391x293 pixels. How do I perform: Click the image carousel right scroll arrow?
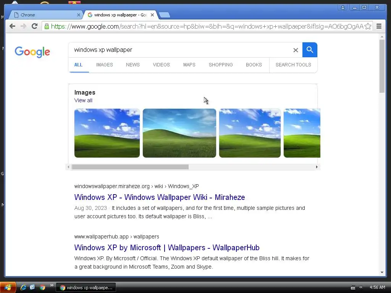point(317,167)
